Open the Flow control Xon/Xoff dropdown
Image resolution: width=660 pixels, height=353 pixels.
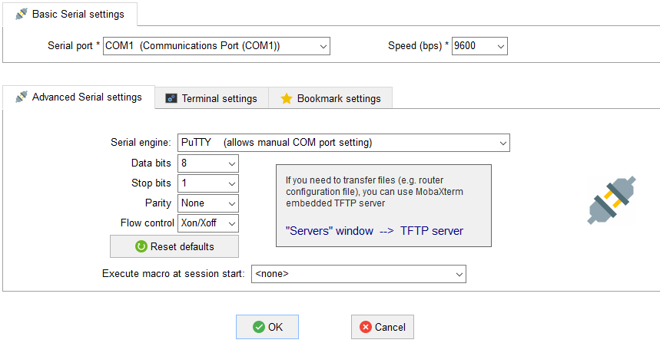coord(208,223)
